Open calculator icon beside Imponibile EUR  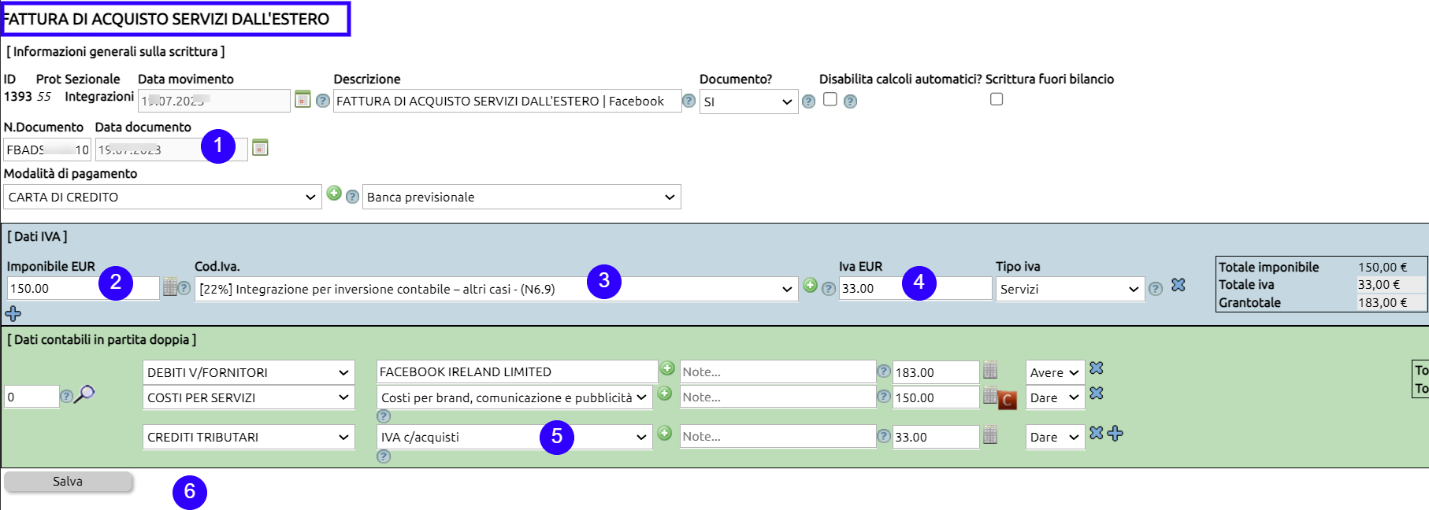(x=169, y=287)
